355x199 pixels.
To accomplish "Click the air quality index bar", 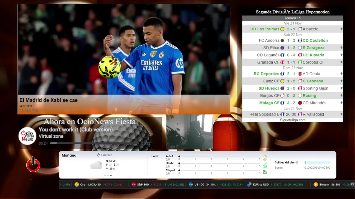I will click(x=317, y=163).
